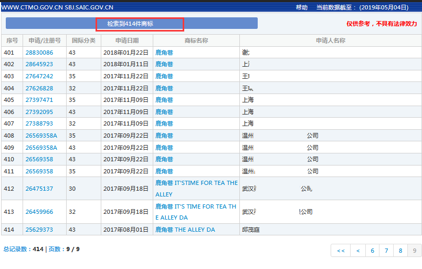Image resolution: width=422 pixels, height=269 pixels.
Task: Open 26569358 link in row 410
Action: [x=39, y=159]
